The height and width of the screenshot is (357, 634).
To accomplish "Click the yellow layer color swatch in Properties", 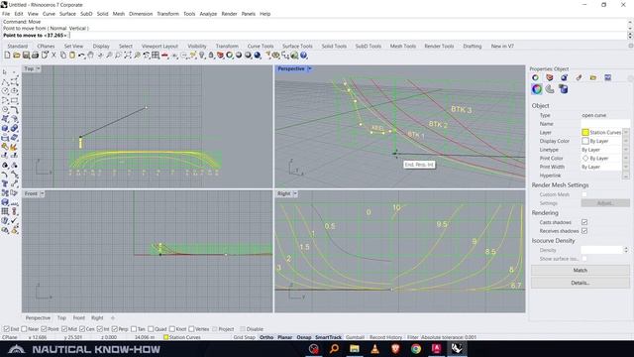I will tap(585, 132).
